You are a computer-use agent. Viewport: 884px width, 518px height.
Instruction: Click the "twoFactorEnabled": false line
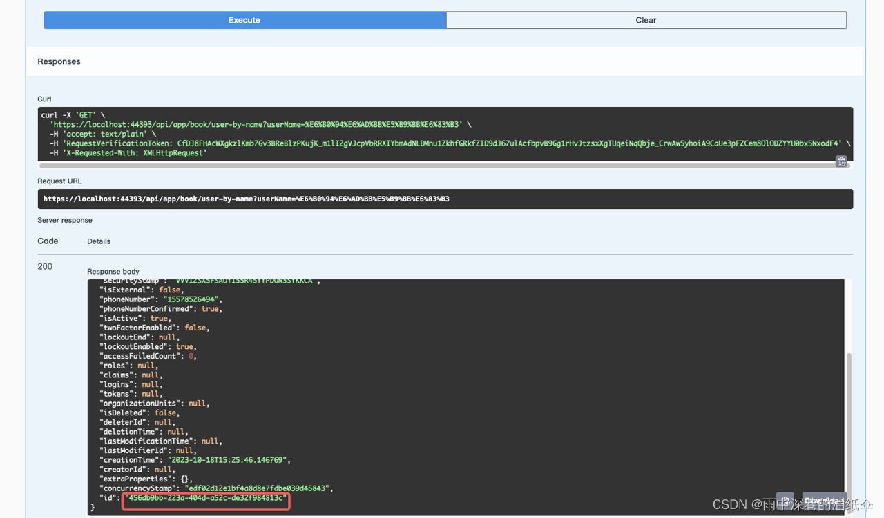(155, 328)
